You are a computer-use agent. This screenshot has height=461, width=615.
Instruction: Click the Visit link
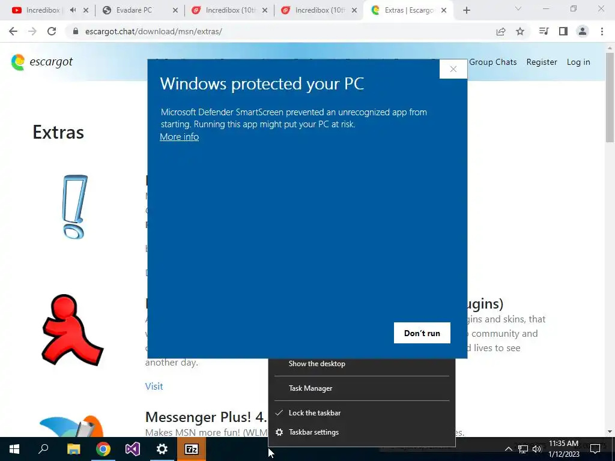click(154, 386)
